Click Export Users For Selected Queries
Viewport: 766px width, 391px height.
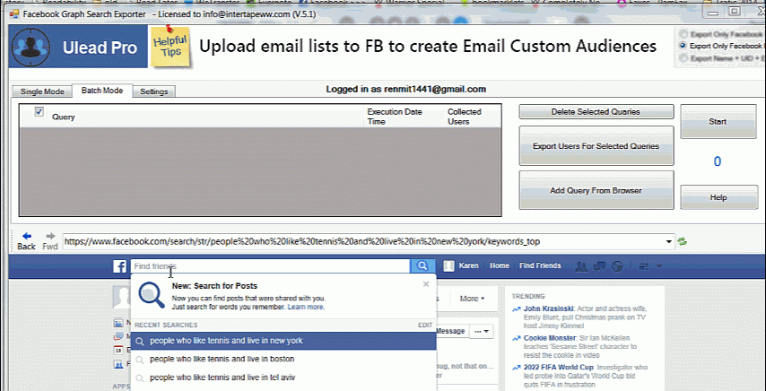pos(596,146)
